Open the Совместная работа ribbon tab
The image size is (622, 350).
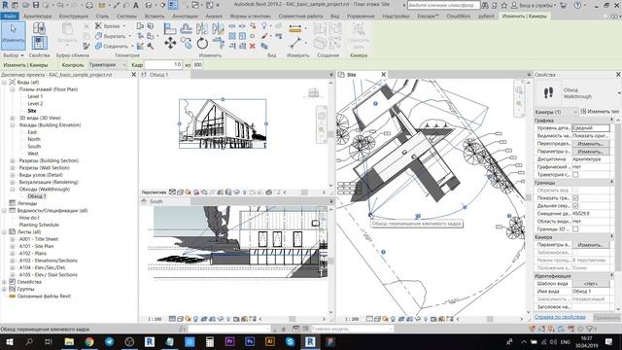coord(300,17)
